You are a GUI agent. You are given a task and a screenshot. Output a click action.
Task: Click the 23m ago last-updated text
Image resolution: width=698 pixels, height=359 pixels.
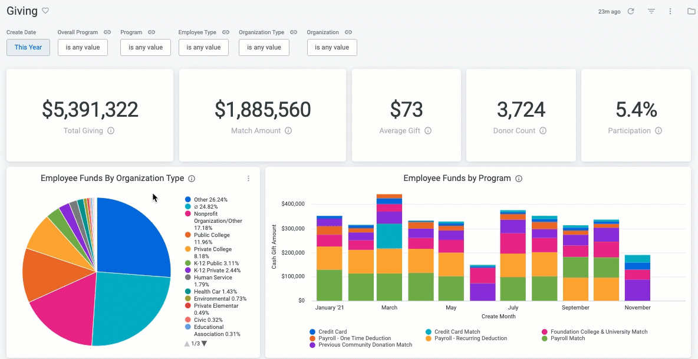pos(610,12)
